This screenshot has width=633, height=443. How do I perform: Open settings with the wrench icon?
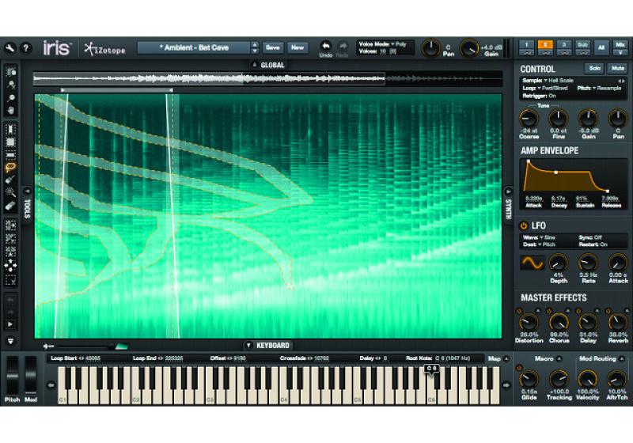[10, 47]
